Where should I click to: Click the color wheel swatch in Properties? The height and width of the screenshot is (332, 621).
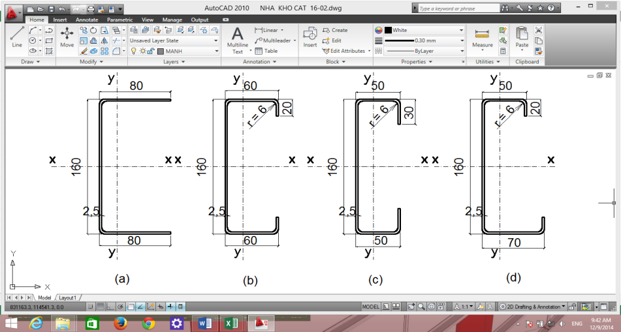pos(378,30)
